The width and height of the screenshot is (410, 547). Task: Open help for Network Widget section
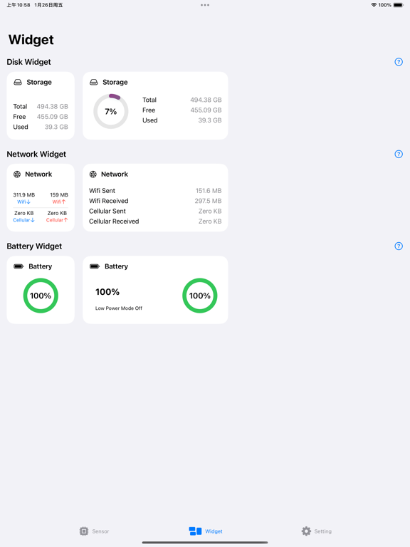point(399,154)
